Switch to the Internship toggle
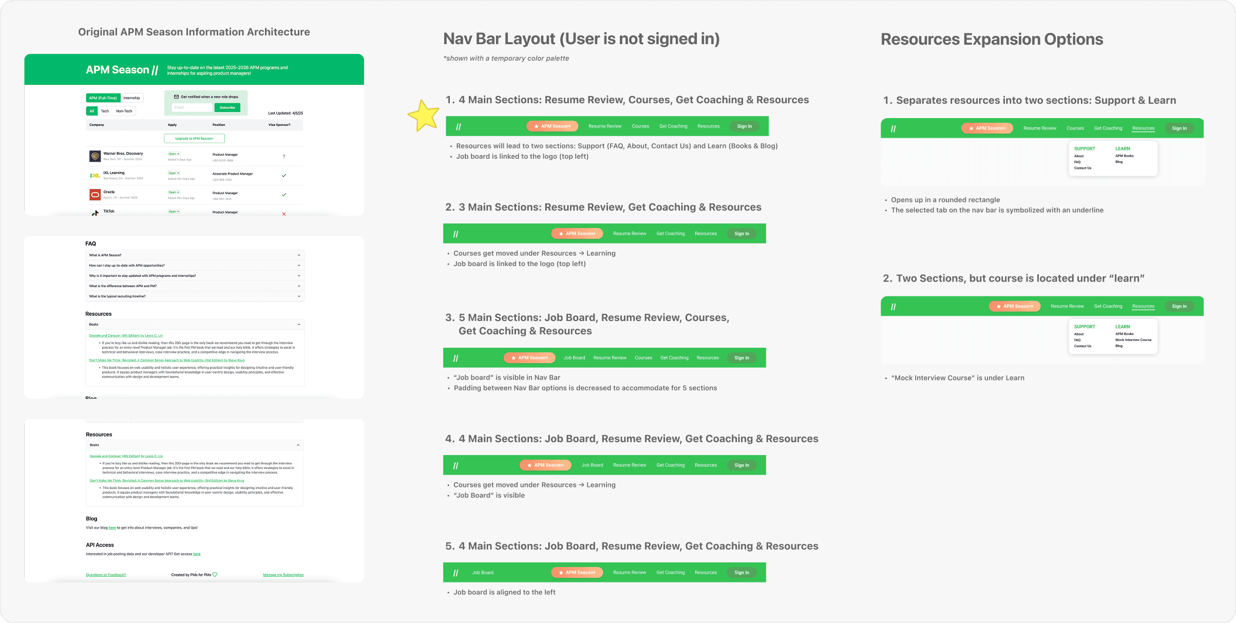The image size is (1236, 623). (x=131, y=98)
